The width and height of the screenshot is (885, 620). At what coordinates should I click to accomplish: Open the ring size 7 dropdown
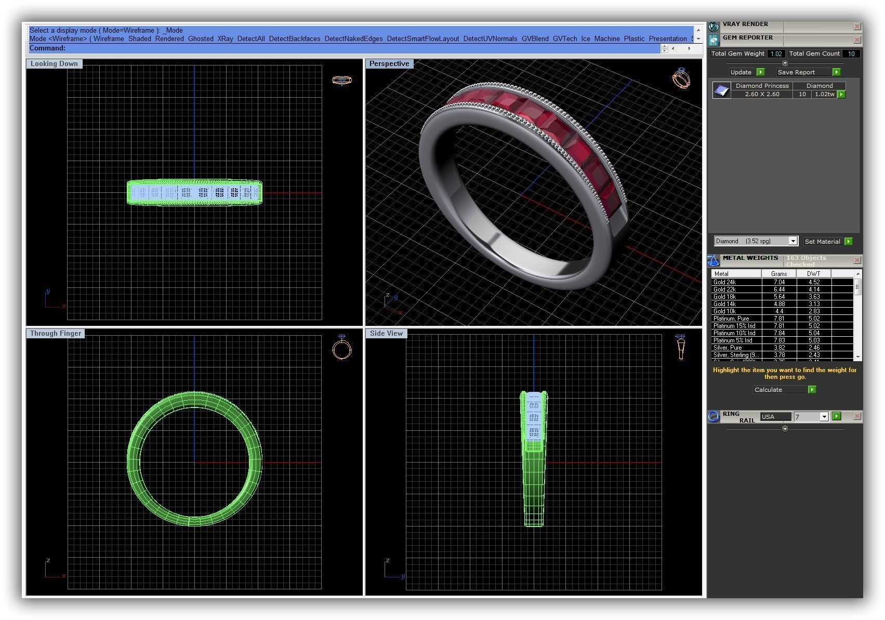coord(824,417)
